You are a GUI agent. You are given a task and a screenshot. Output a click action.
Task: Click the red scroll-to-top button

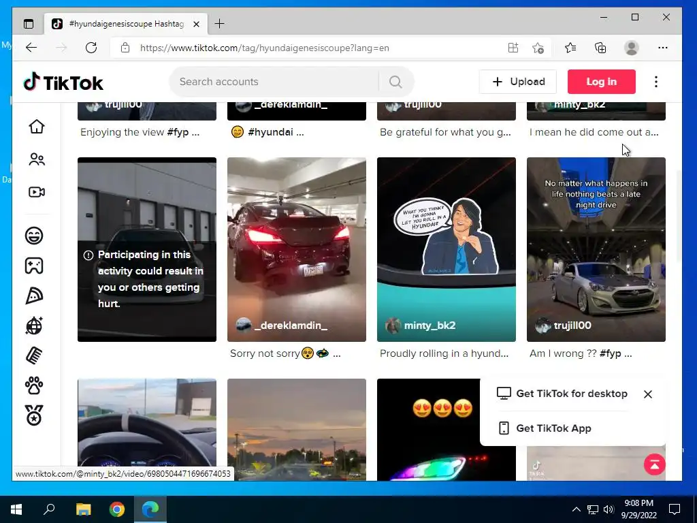654,464
